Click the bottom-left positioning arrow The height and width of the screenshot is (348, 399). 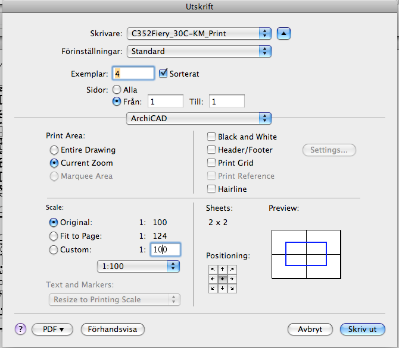[213, 288]
